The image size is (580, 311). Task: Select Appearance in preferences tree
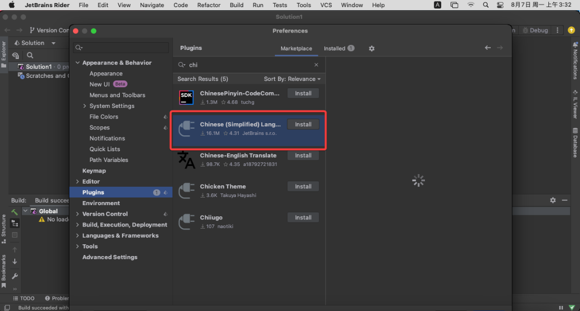[x=106, y=73]
